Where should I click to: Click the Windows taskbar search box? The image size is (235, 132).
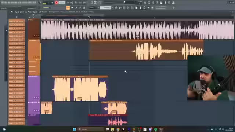pyautogui.click(x=91, y=129)
